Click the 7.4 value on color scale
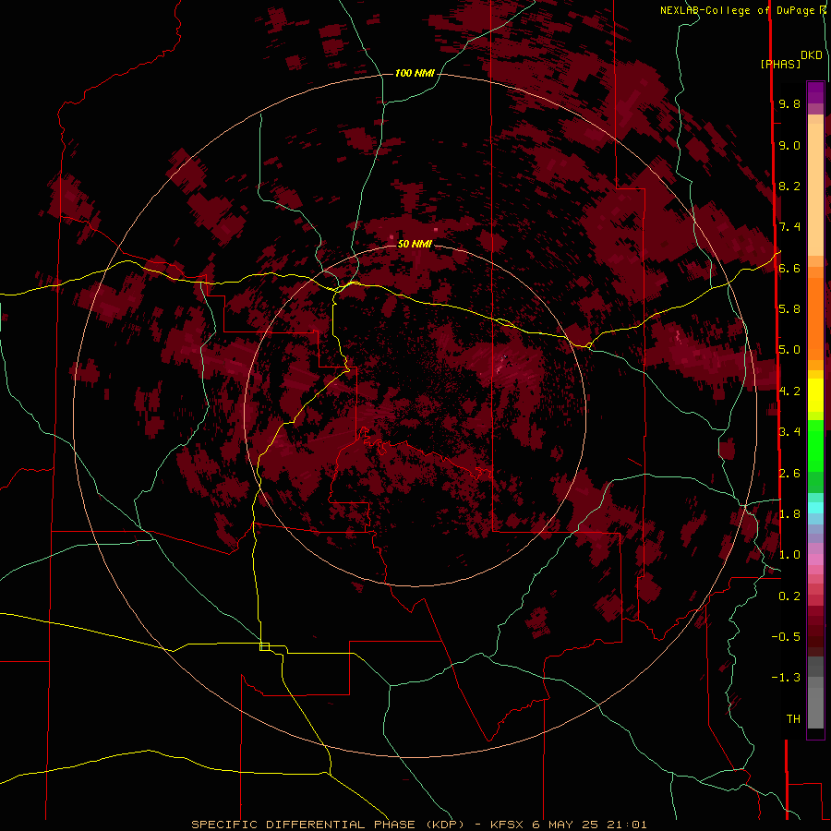The image size is (831, 831). coord(789,227)
